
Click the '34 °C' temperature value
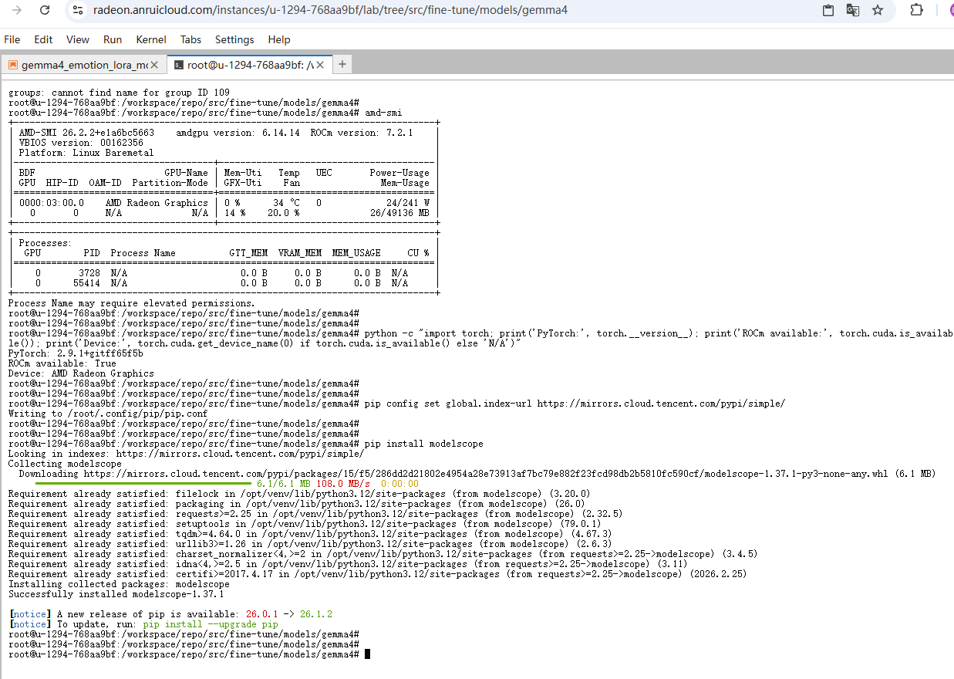[x=286, y=203]
